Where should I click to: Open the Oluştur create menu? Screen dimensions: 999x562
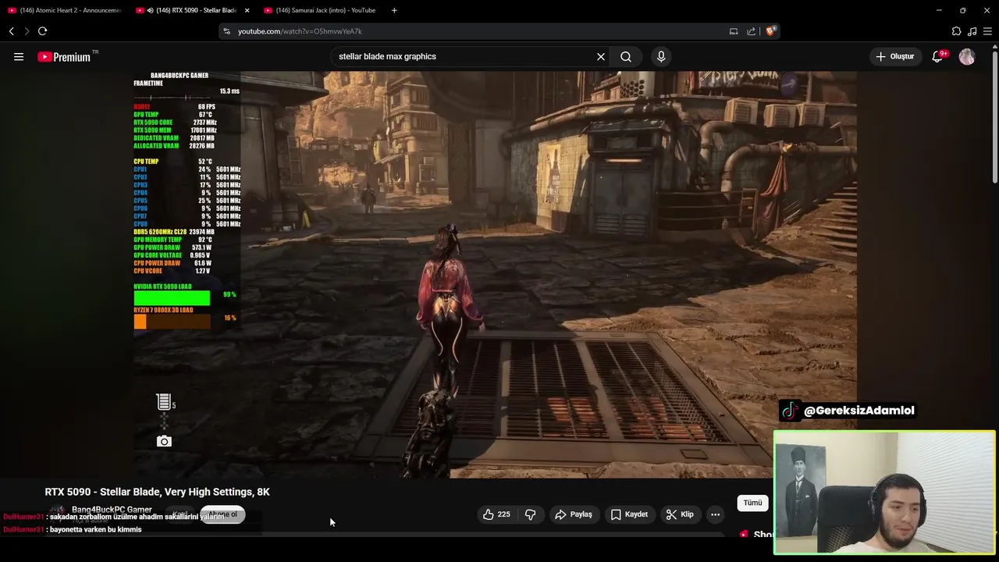[x=895, y=56]
